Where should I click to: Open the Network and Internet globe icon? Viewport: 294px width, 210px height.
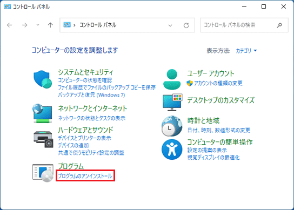coord(43,113)
